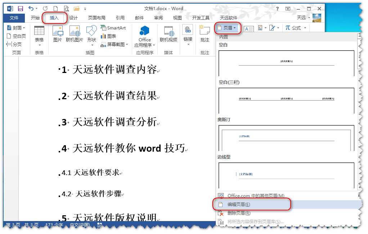Select the 奥斯汀 header template preview

pos(286,138)
